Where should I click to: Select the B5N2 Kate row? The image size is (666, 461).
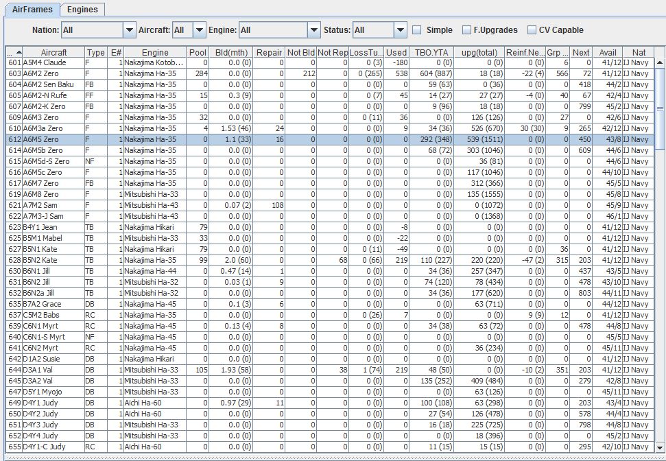pos(330,260)
